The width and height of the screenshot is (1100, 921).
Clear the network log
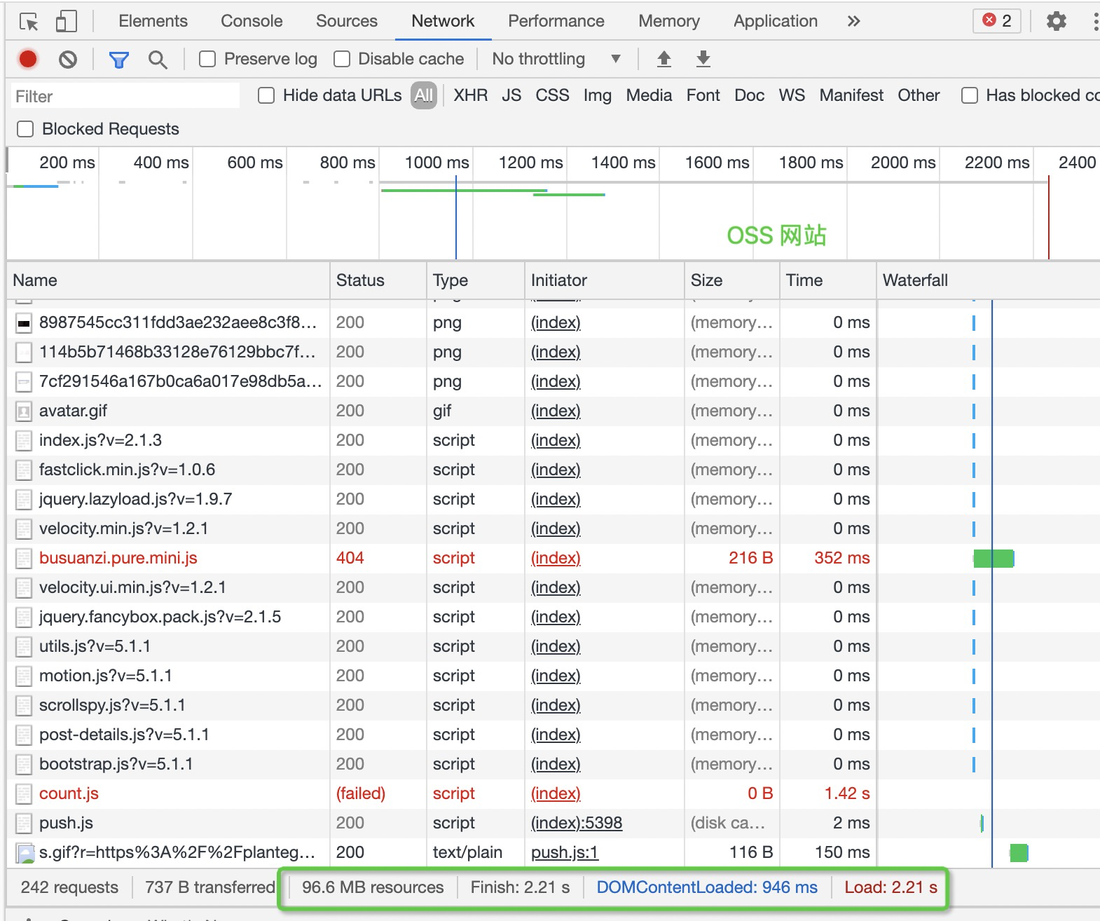pyautogui.click(x=68, y=60)
